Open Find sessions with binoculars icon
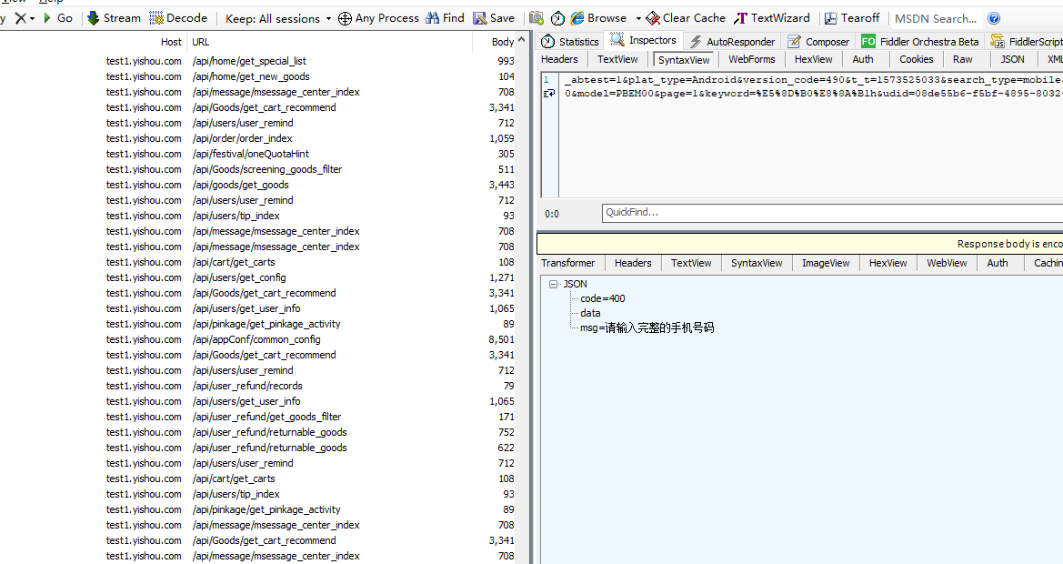The width and height of the screenshot is (1063, 564). (433, 18)
